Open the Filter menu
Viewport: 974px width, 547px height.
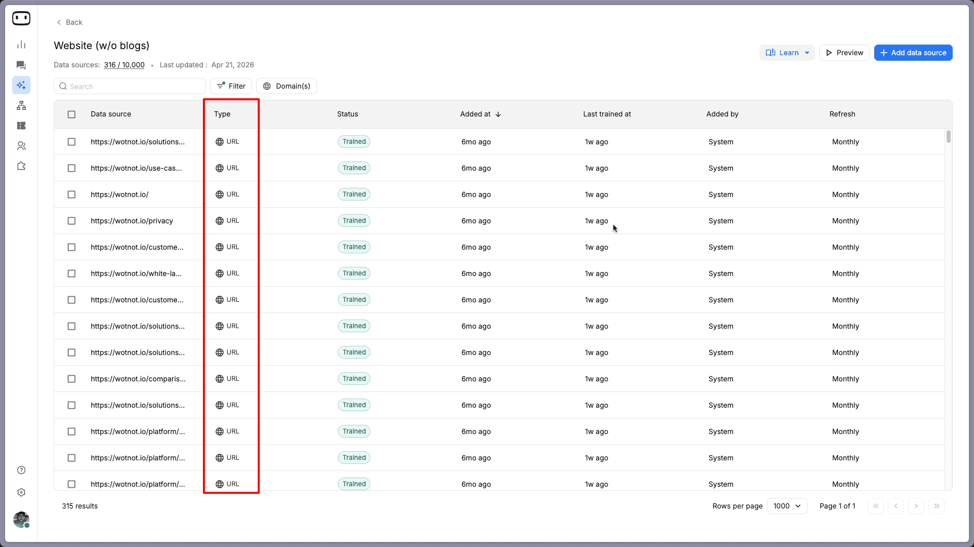coord(231,86)
